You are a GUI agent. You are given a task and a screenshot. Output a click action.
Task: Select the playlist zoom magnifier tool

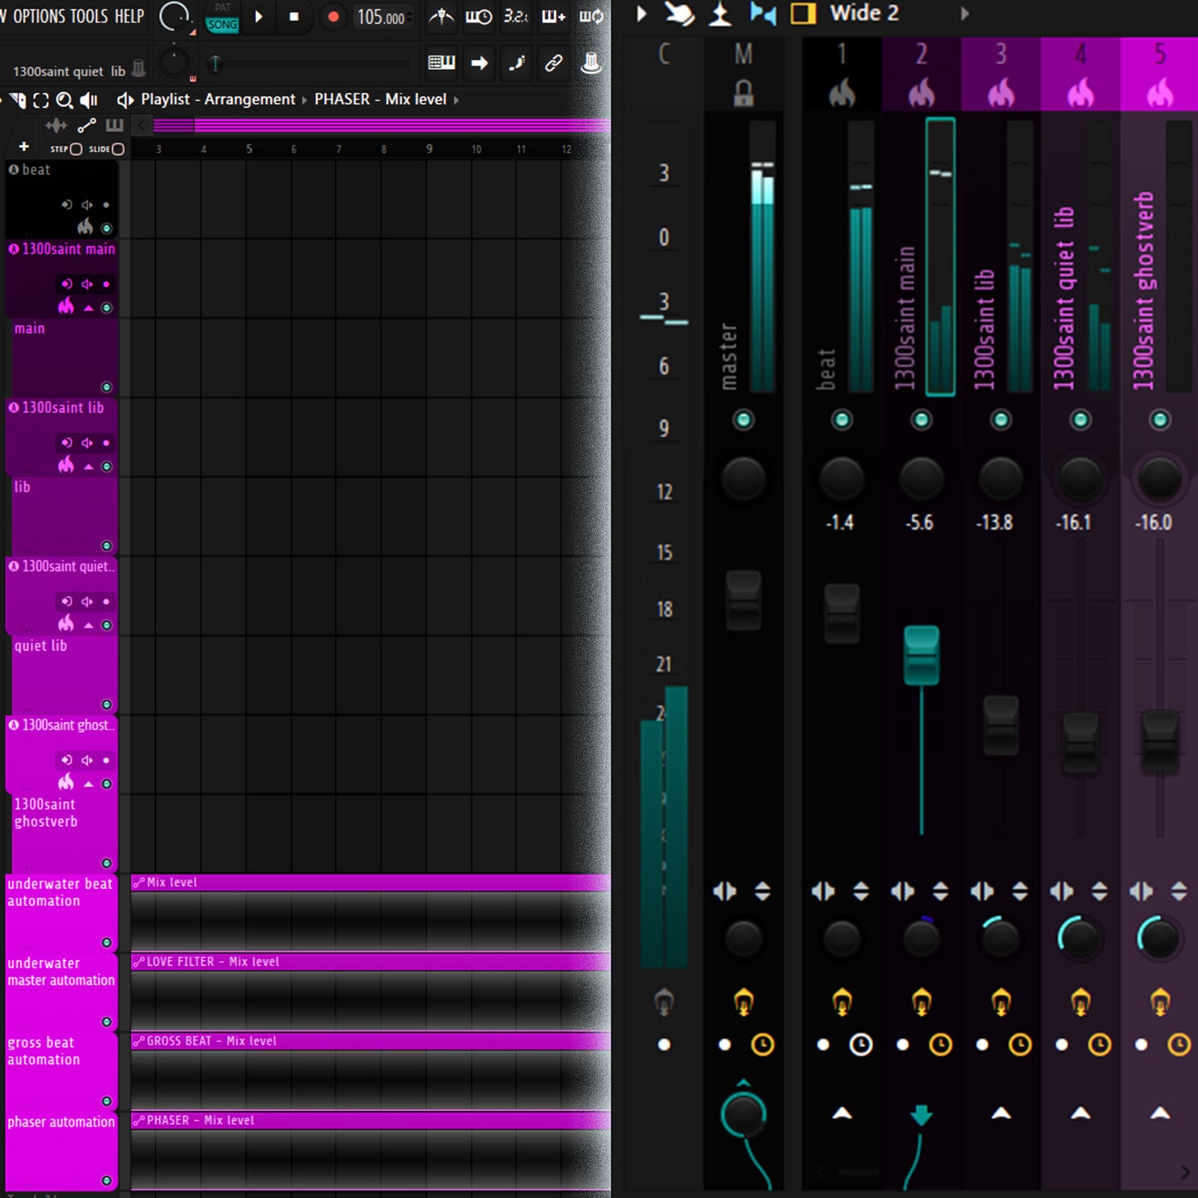pyautogui.click(x=64, y=100)
